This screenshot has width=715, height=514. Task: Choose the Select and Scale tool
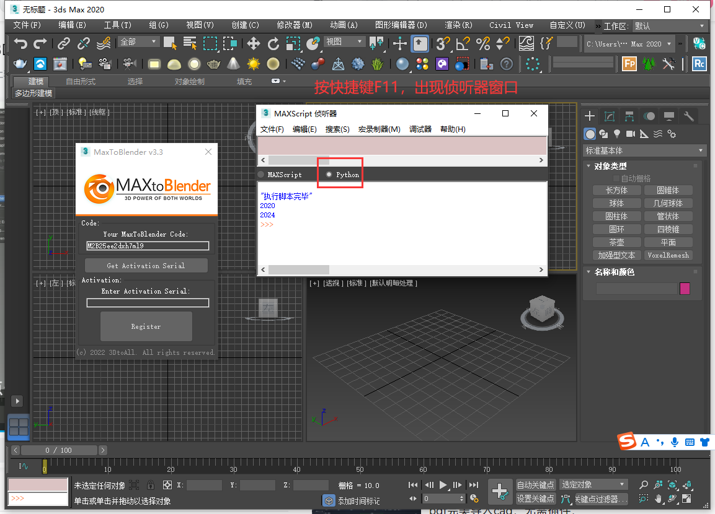click(x=293, y=44)
